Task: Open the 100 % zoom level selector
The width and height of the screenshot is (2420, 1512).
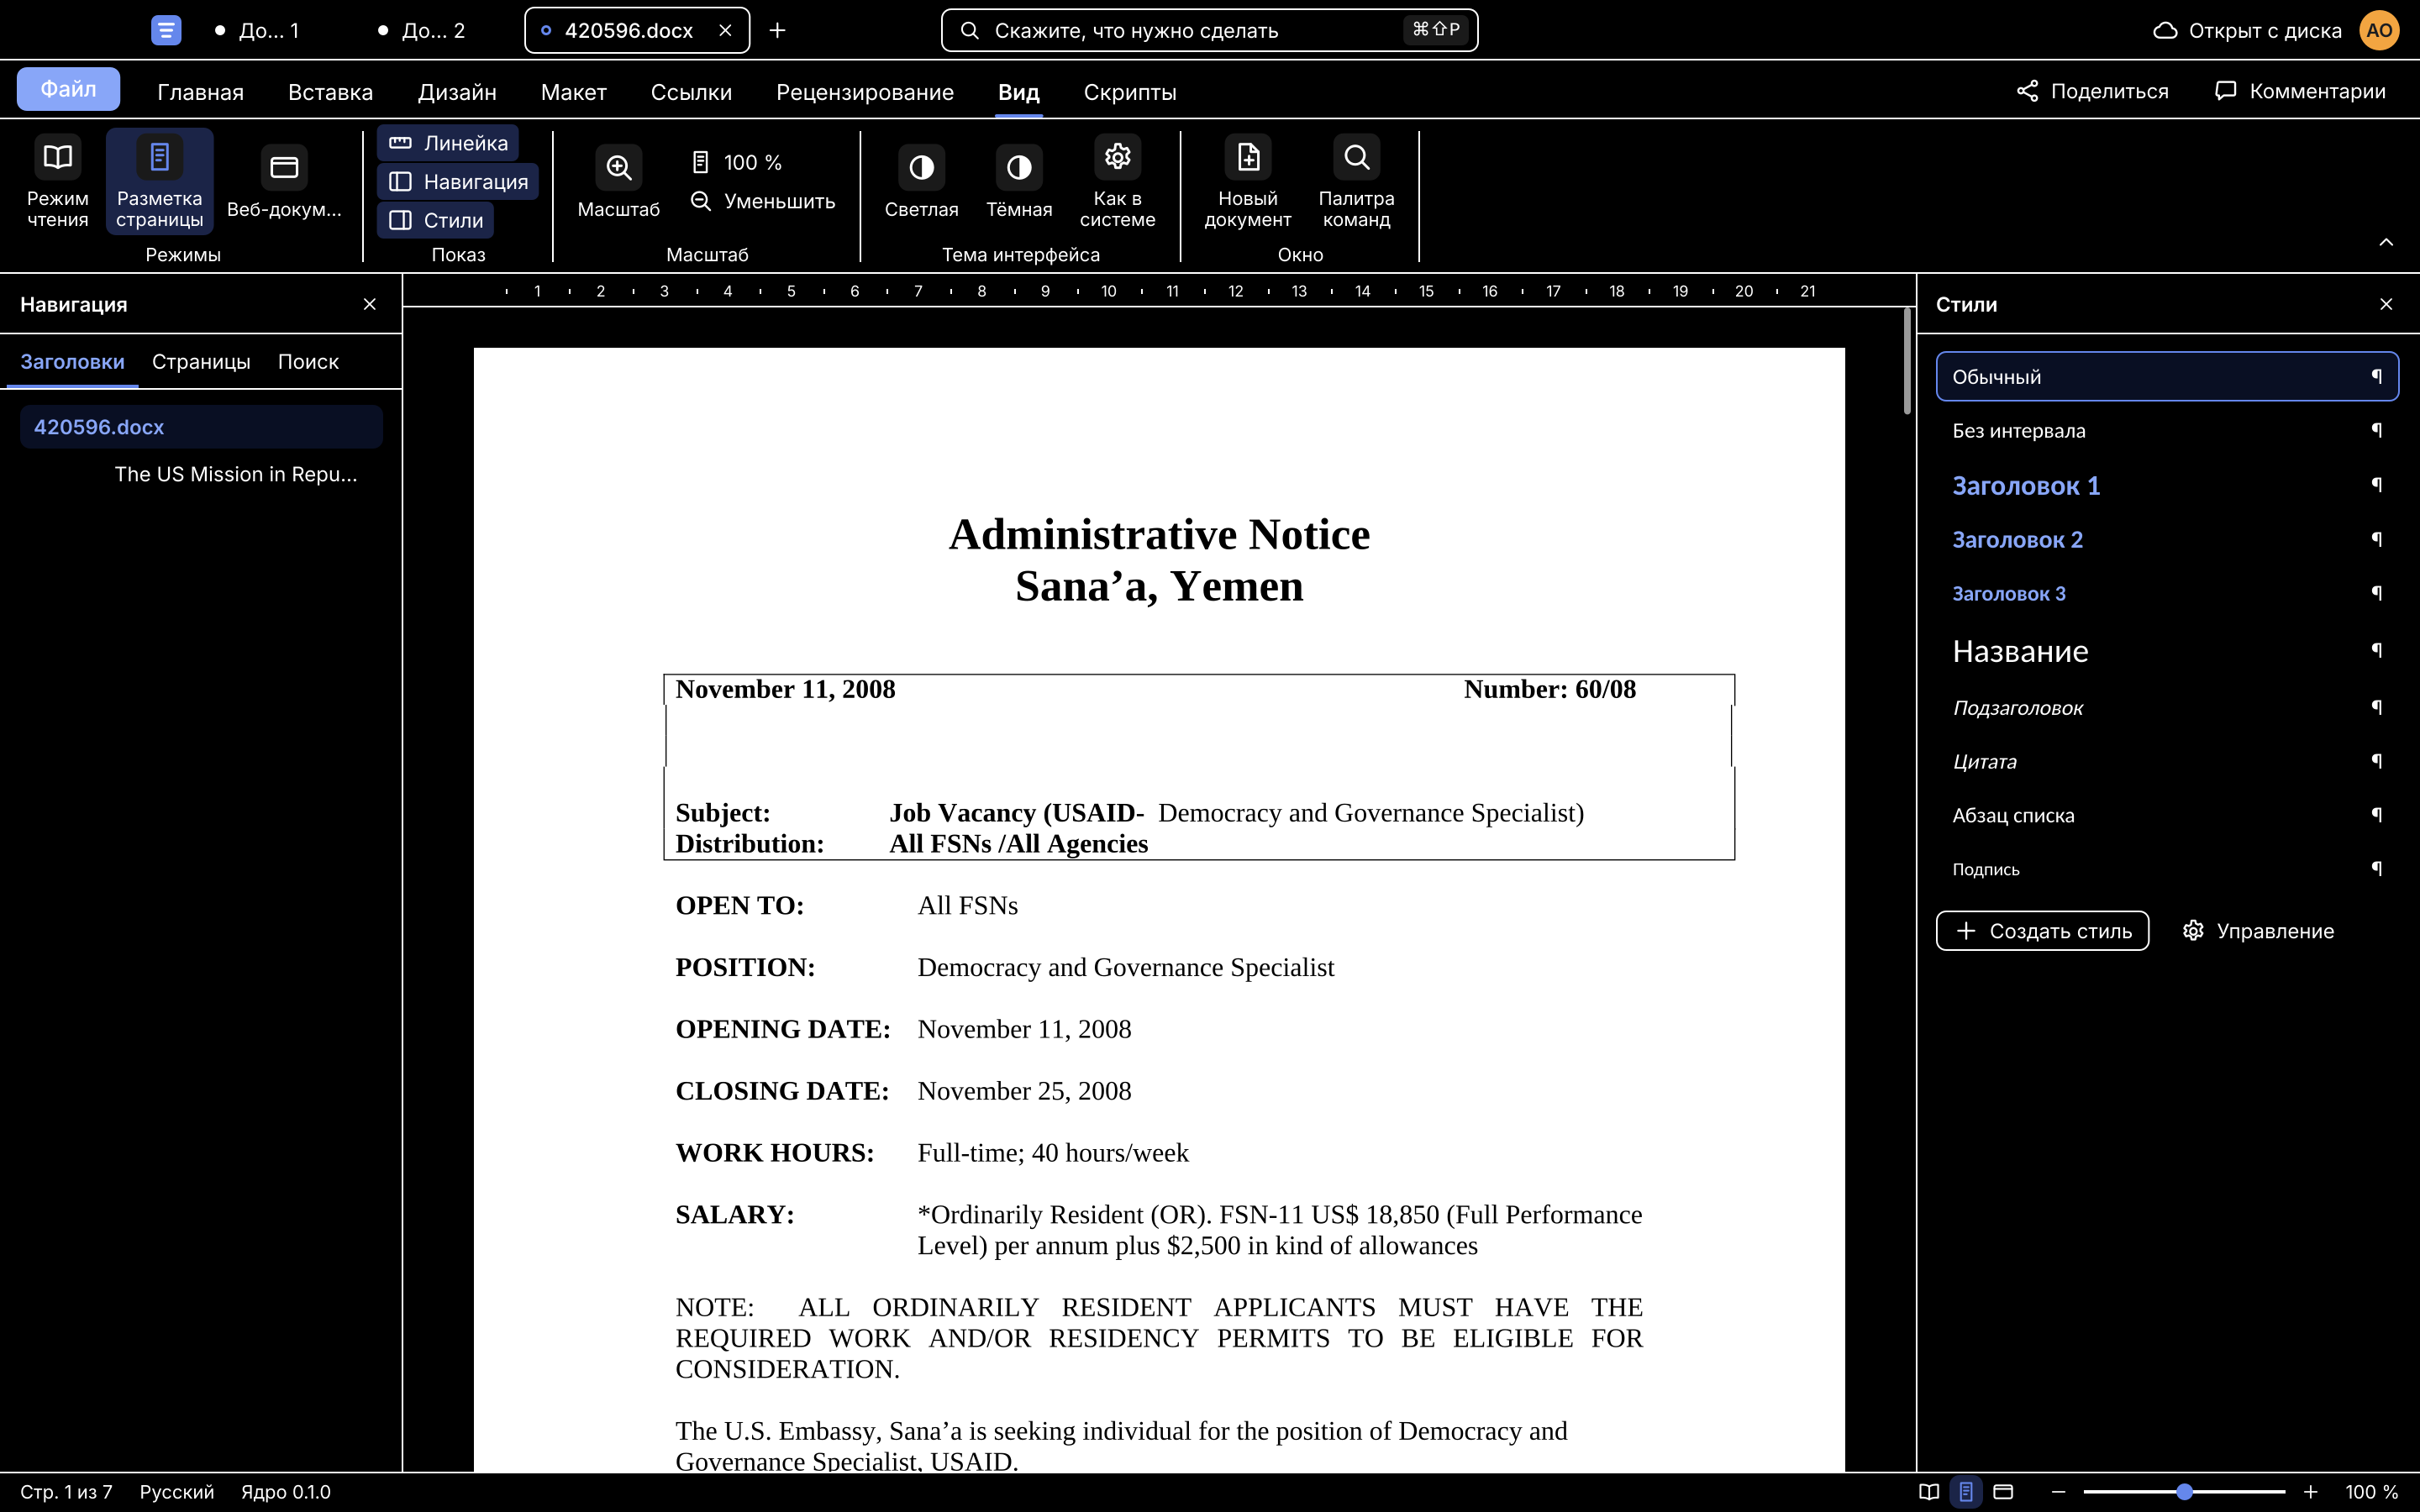Action: point(737,162)
